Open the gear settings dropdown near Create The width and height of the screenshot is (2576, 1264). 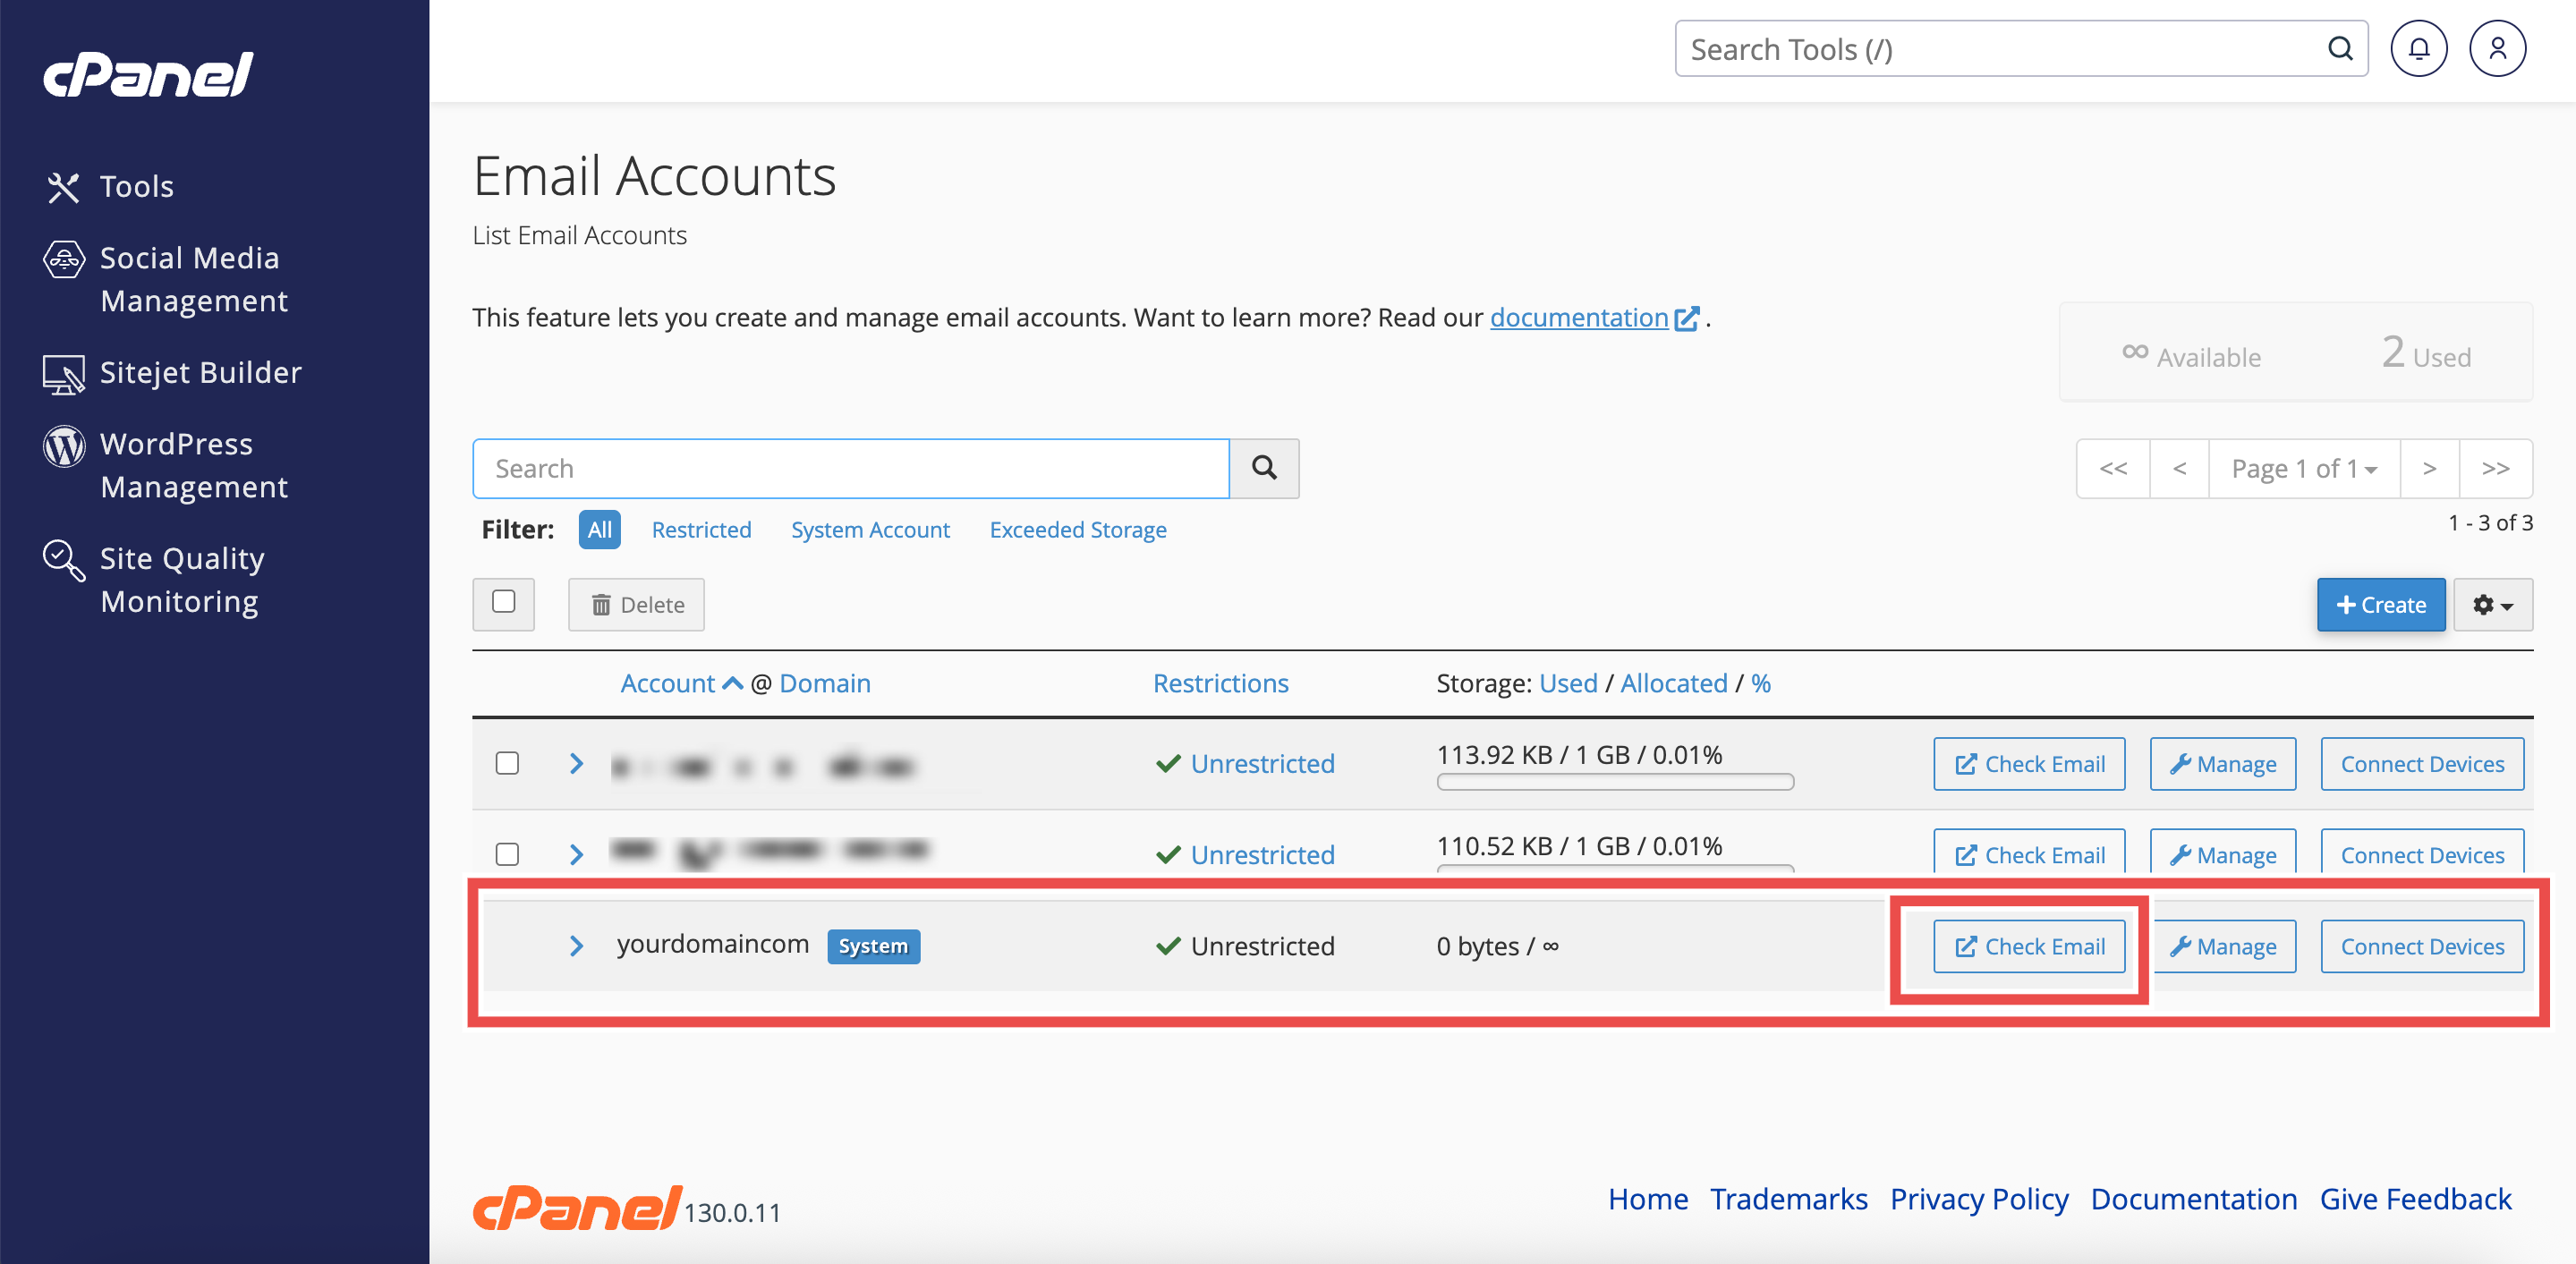pyautogui.click(x=2492, y=605)
